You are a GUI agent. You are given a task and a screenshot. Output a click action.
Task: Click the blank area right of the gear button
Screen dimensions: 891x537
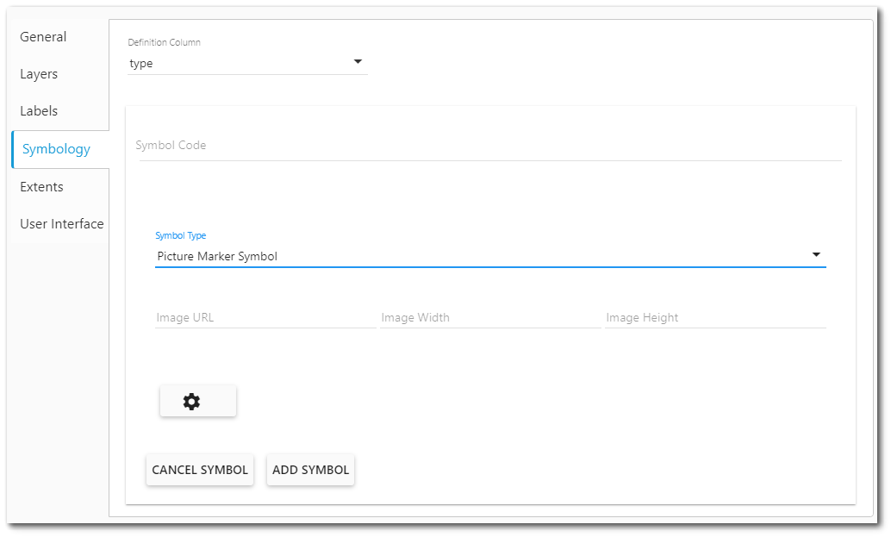pyautogui.click(x=517, y=402)
